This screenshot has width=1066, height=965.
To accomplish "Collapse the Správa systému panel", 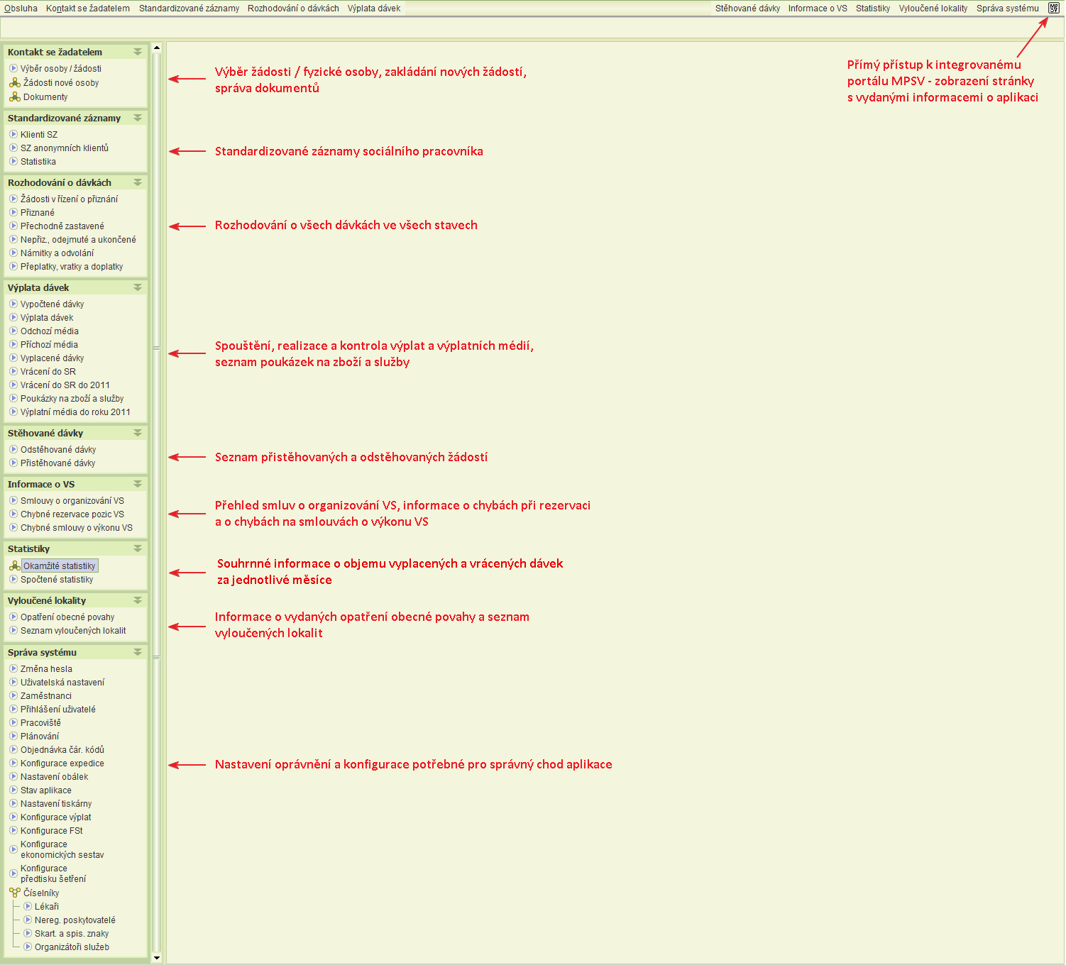I will (x=138, y=652).
